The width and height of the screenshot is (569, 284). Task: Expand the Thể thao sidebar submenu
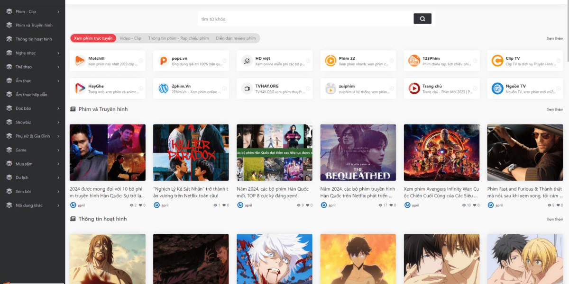point(58,67)
